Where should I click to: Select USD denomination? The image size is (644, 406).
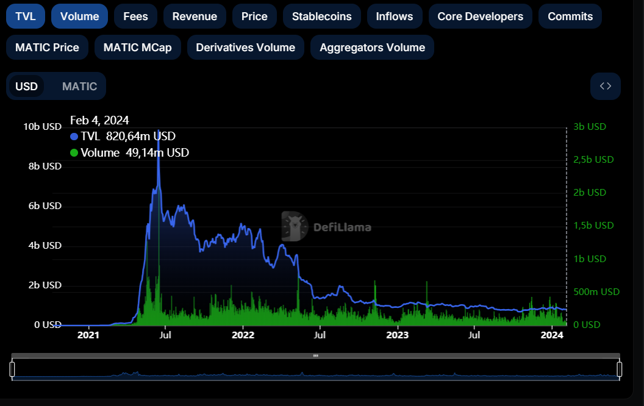click(x=26, y=86)
